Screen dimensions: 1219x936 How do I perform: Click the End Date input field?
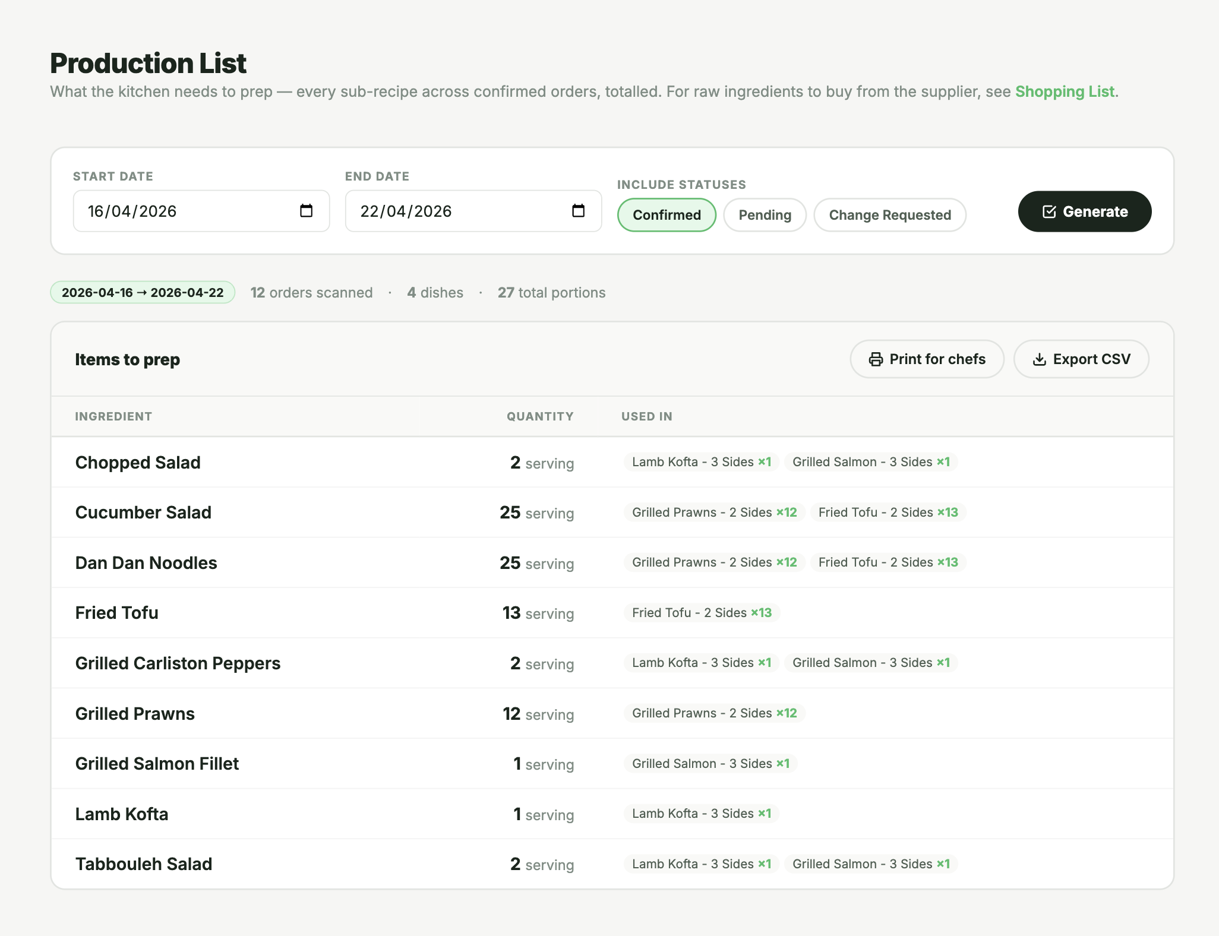click(x=473, y=211)
